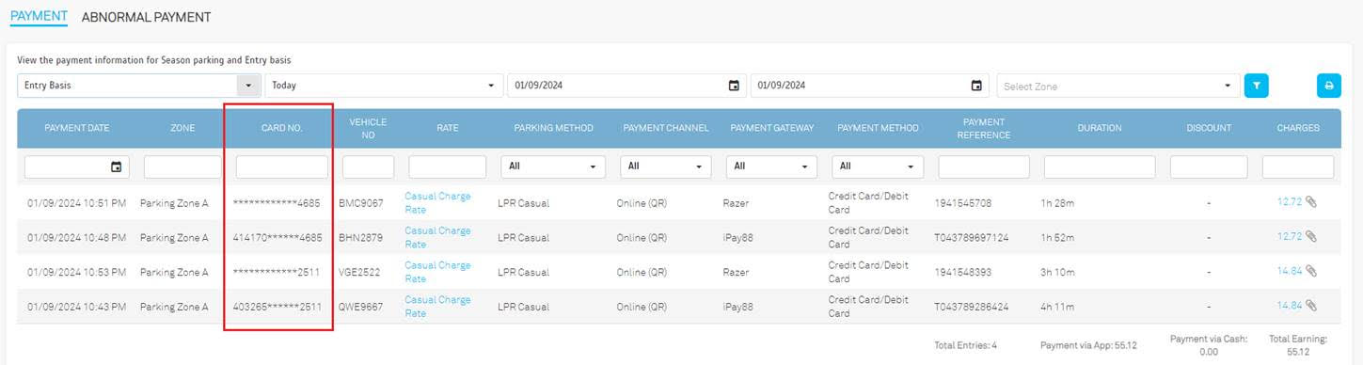Open calendar icon in first date field
The image size is (1363, 365).
coord(734,86)
